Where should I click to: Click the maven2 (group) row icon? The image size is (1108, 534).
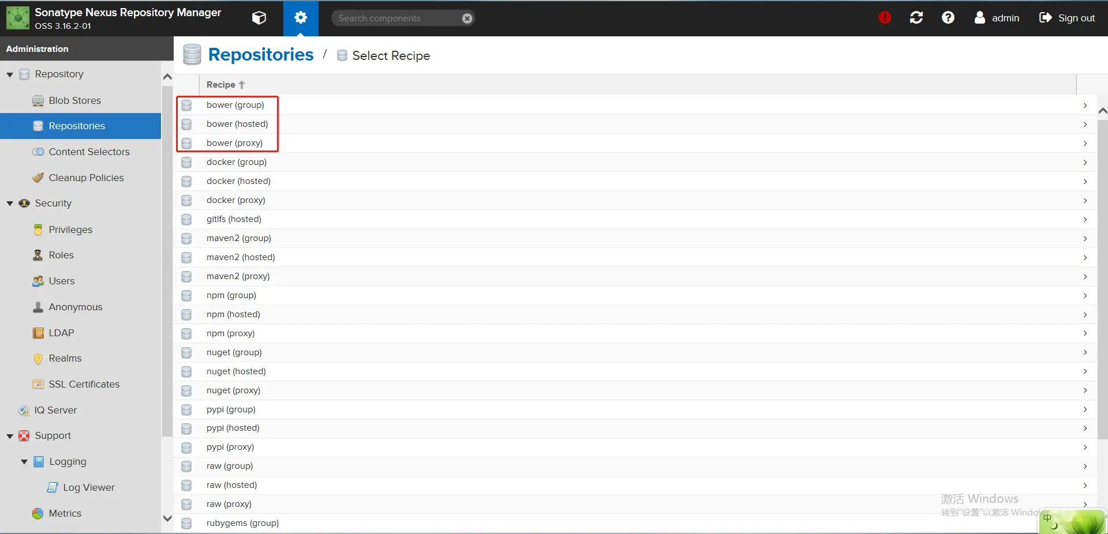tap(186, 238)
